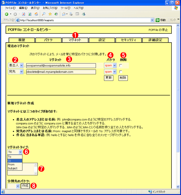The height and width of the screenshot is (195, 181).
Task: Click the 更新 update button
Action: pyautogui.click(x=109, y=78)
